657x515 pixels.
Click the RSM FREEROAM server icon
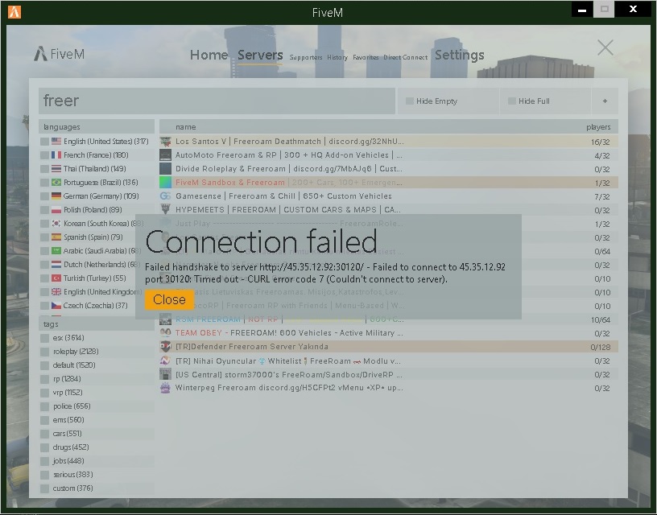(x=166, y=320)
